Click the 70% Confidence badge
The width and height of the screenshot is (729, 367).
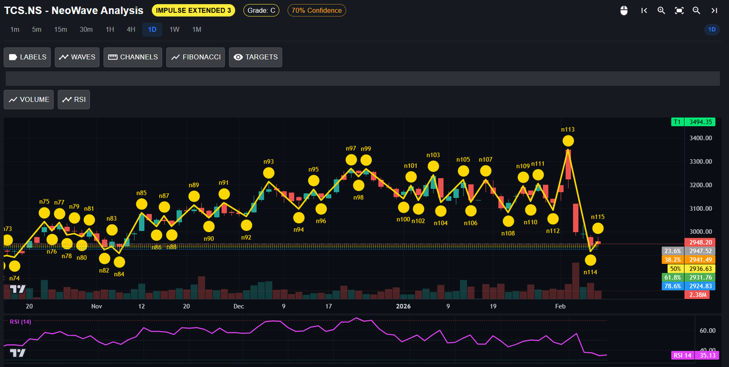(316, 10)
